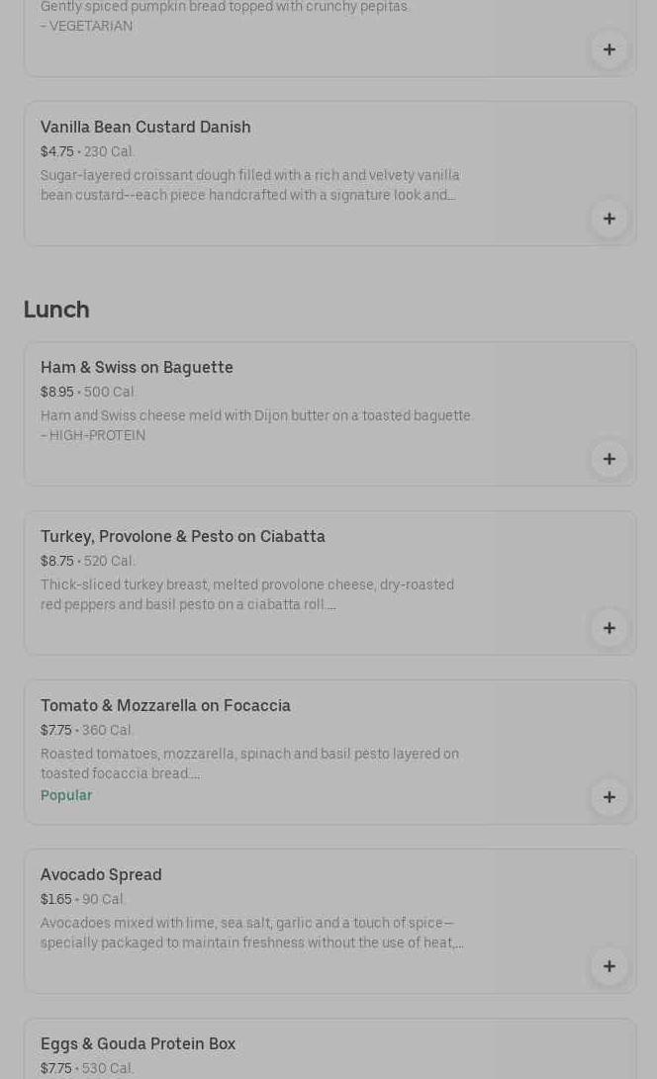Image resolution: width=657 pixels, height=1079 pixels.
Task: Click the Ham & Swiss $8.95 price line
Action: pos(87,393)
